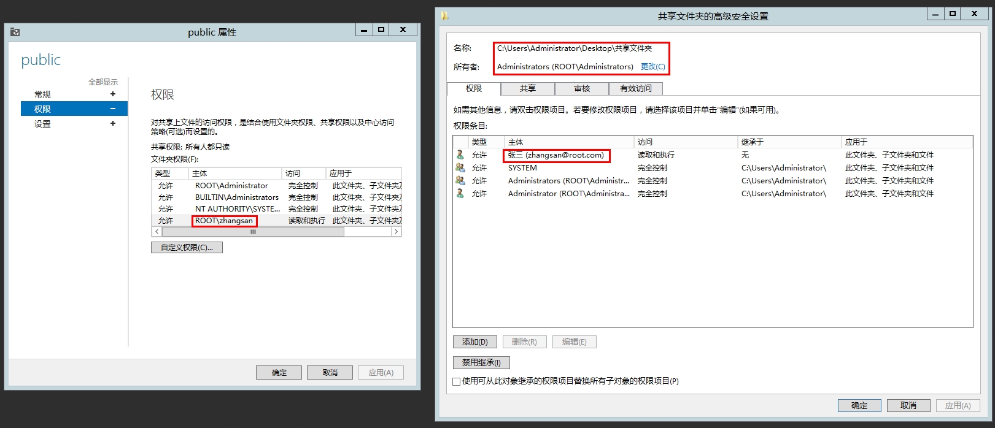Screen dimensions: 995x428
Task: Click the user icon beside 张三 entry
Action: coord(460,155)
